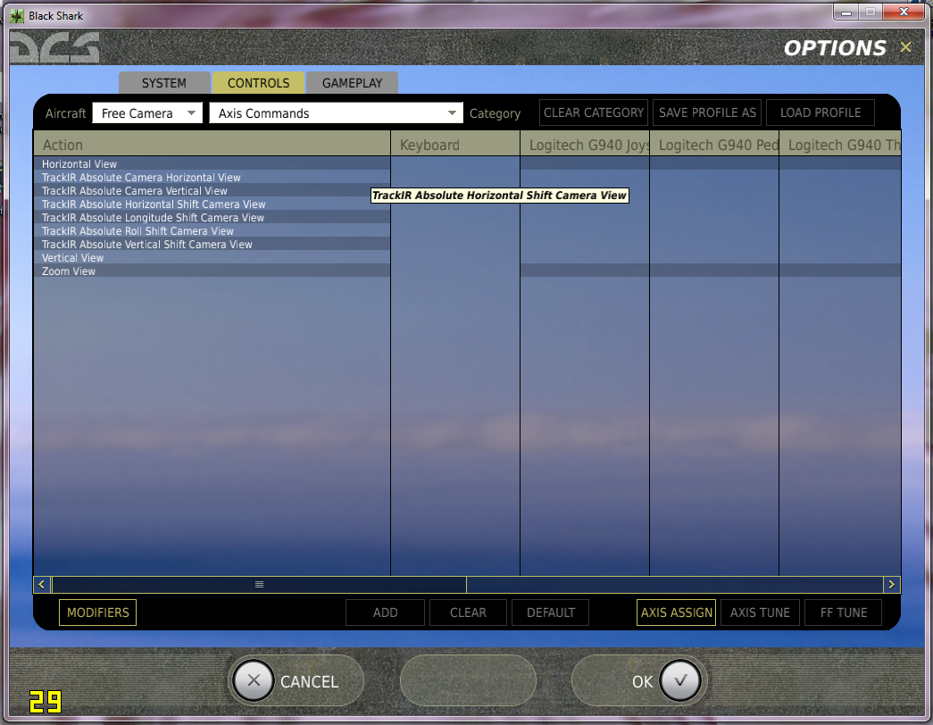This screenshot has height=725, width=933.
Task: Select TrackIR Absolute Vertical Shift Camera View row
Action: [x=212, y=244]
